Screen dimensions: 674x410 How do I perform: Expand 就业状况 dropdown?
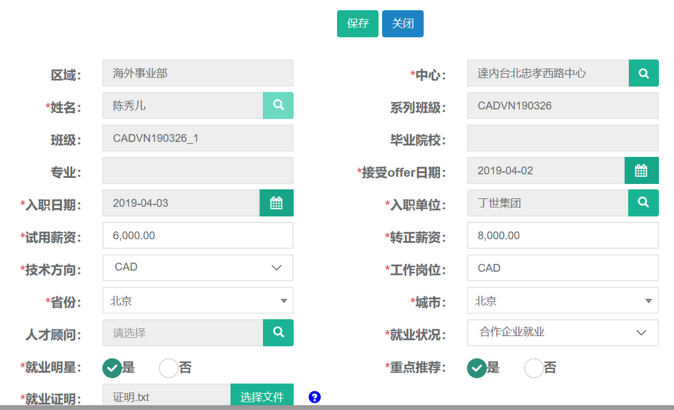tap(563, 332)
